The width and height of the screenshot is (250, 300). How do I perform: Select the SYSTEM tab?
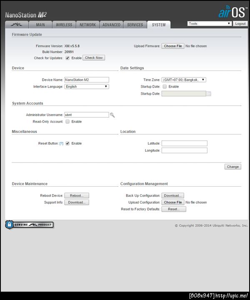click(x=159, y=25)
